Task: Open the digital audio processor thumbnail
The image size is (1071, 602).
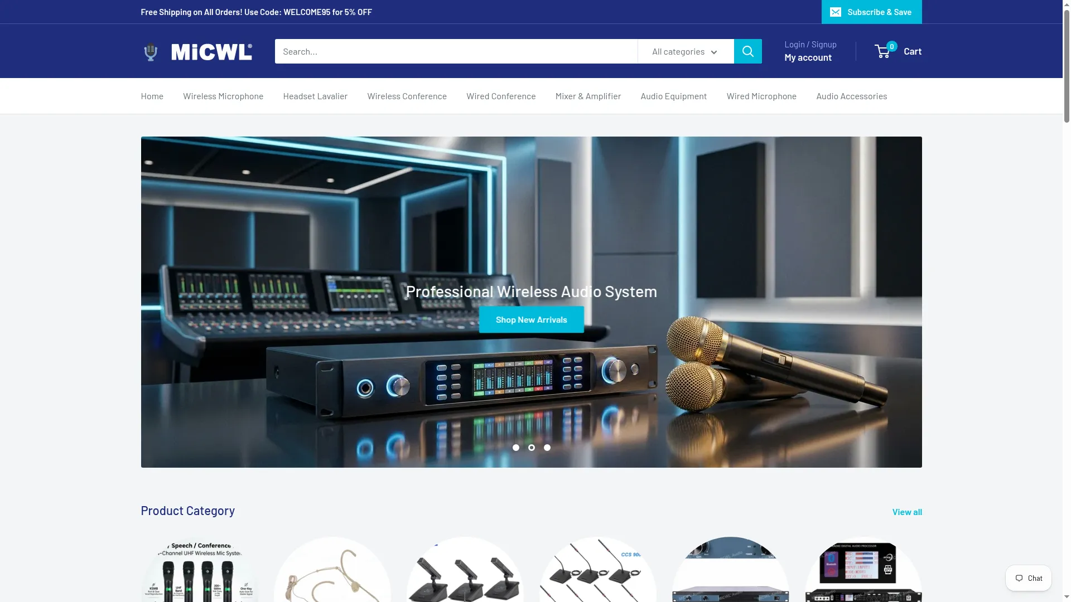Action: tap(863, 569)
